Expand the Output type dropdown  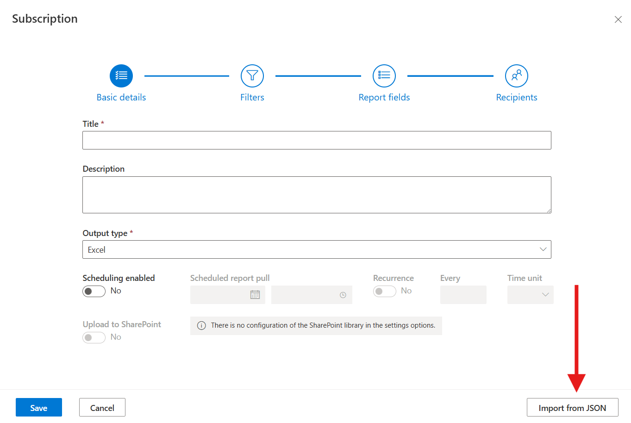click(317, 249)
